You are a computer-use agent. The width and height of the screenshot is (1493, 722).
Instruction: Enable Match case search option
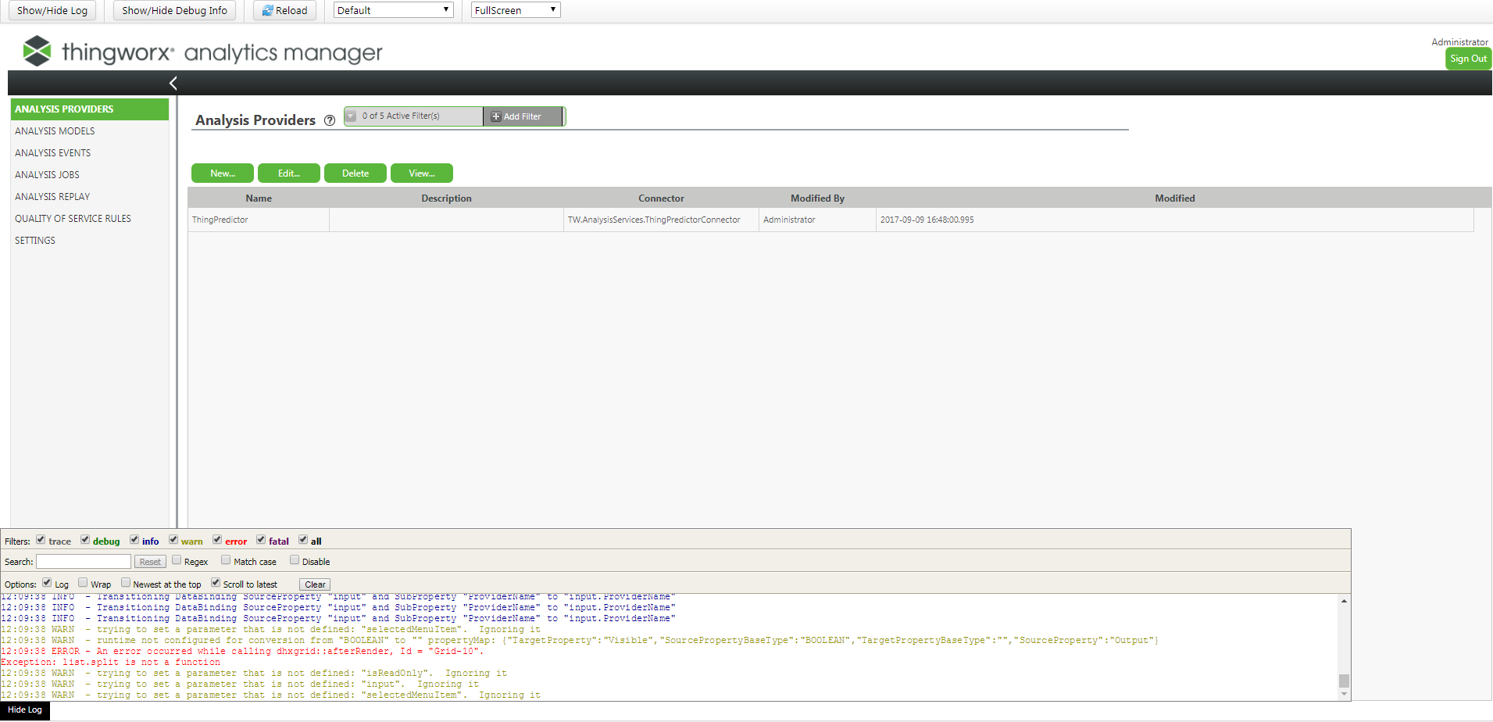pyautogui.click(x=226, y=560)
